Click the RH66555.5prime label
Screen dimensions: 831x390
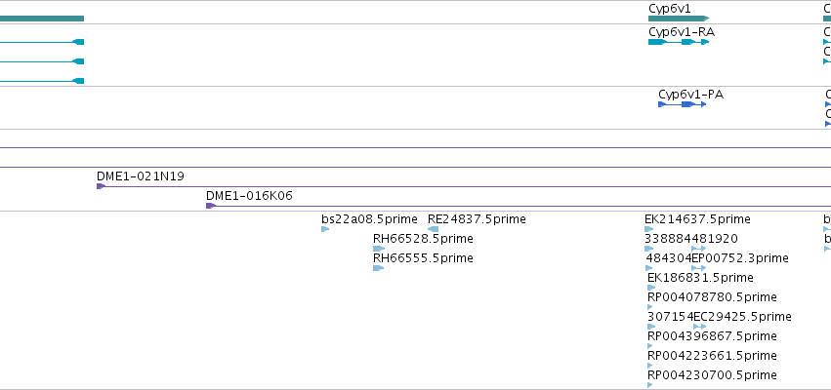click(423, 258)
